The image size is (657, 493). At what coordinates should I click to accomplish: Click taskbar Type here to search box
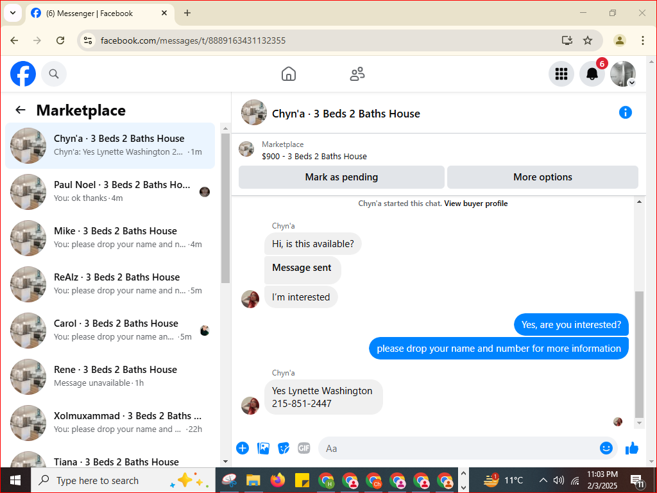pos(123,480)
